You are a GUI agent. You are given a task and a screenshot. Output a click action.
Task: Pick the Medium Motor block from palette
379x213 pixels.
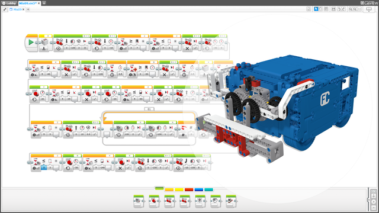click(139, 201)
